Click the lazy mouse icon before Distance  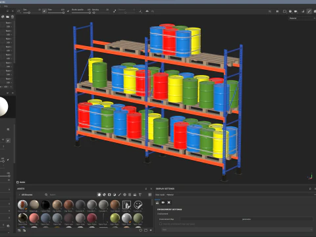(115, 11)
